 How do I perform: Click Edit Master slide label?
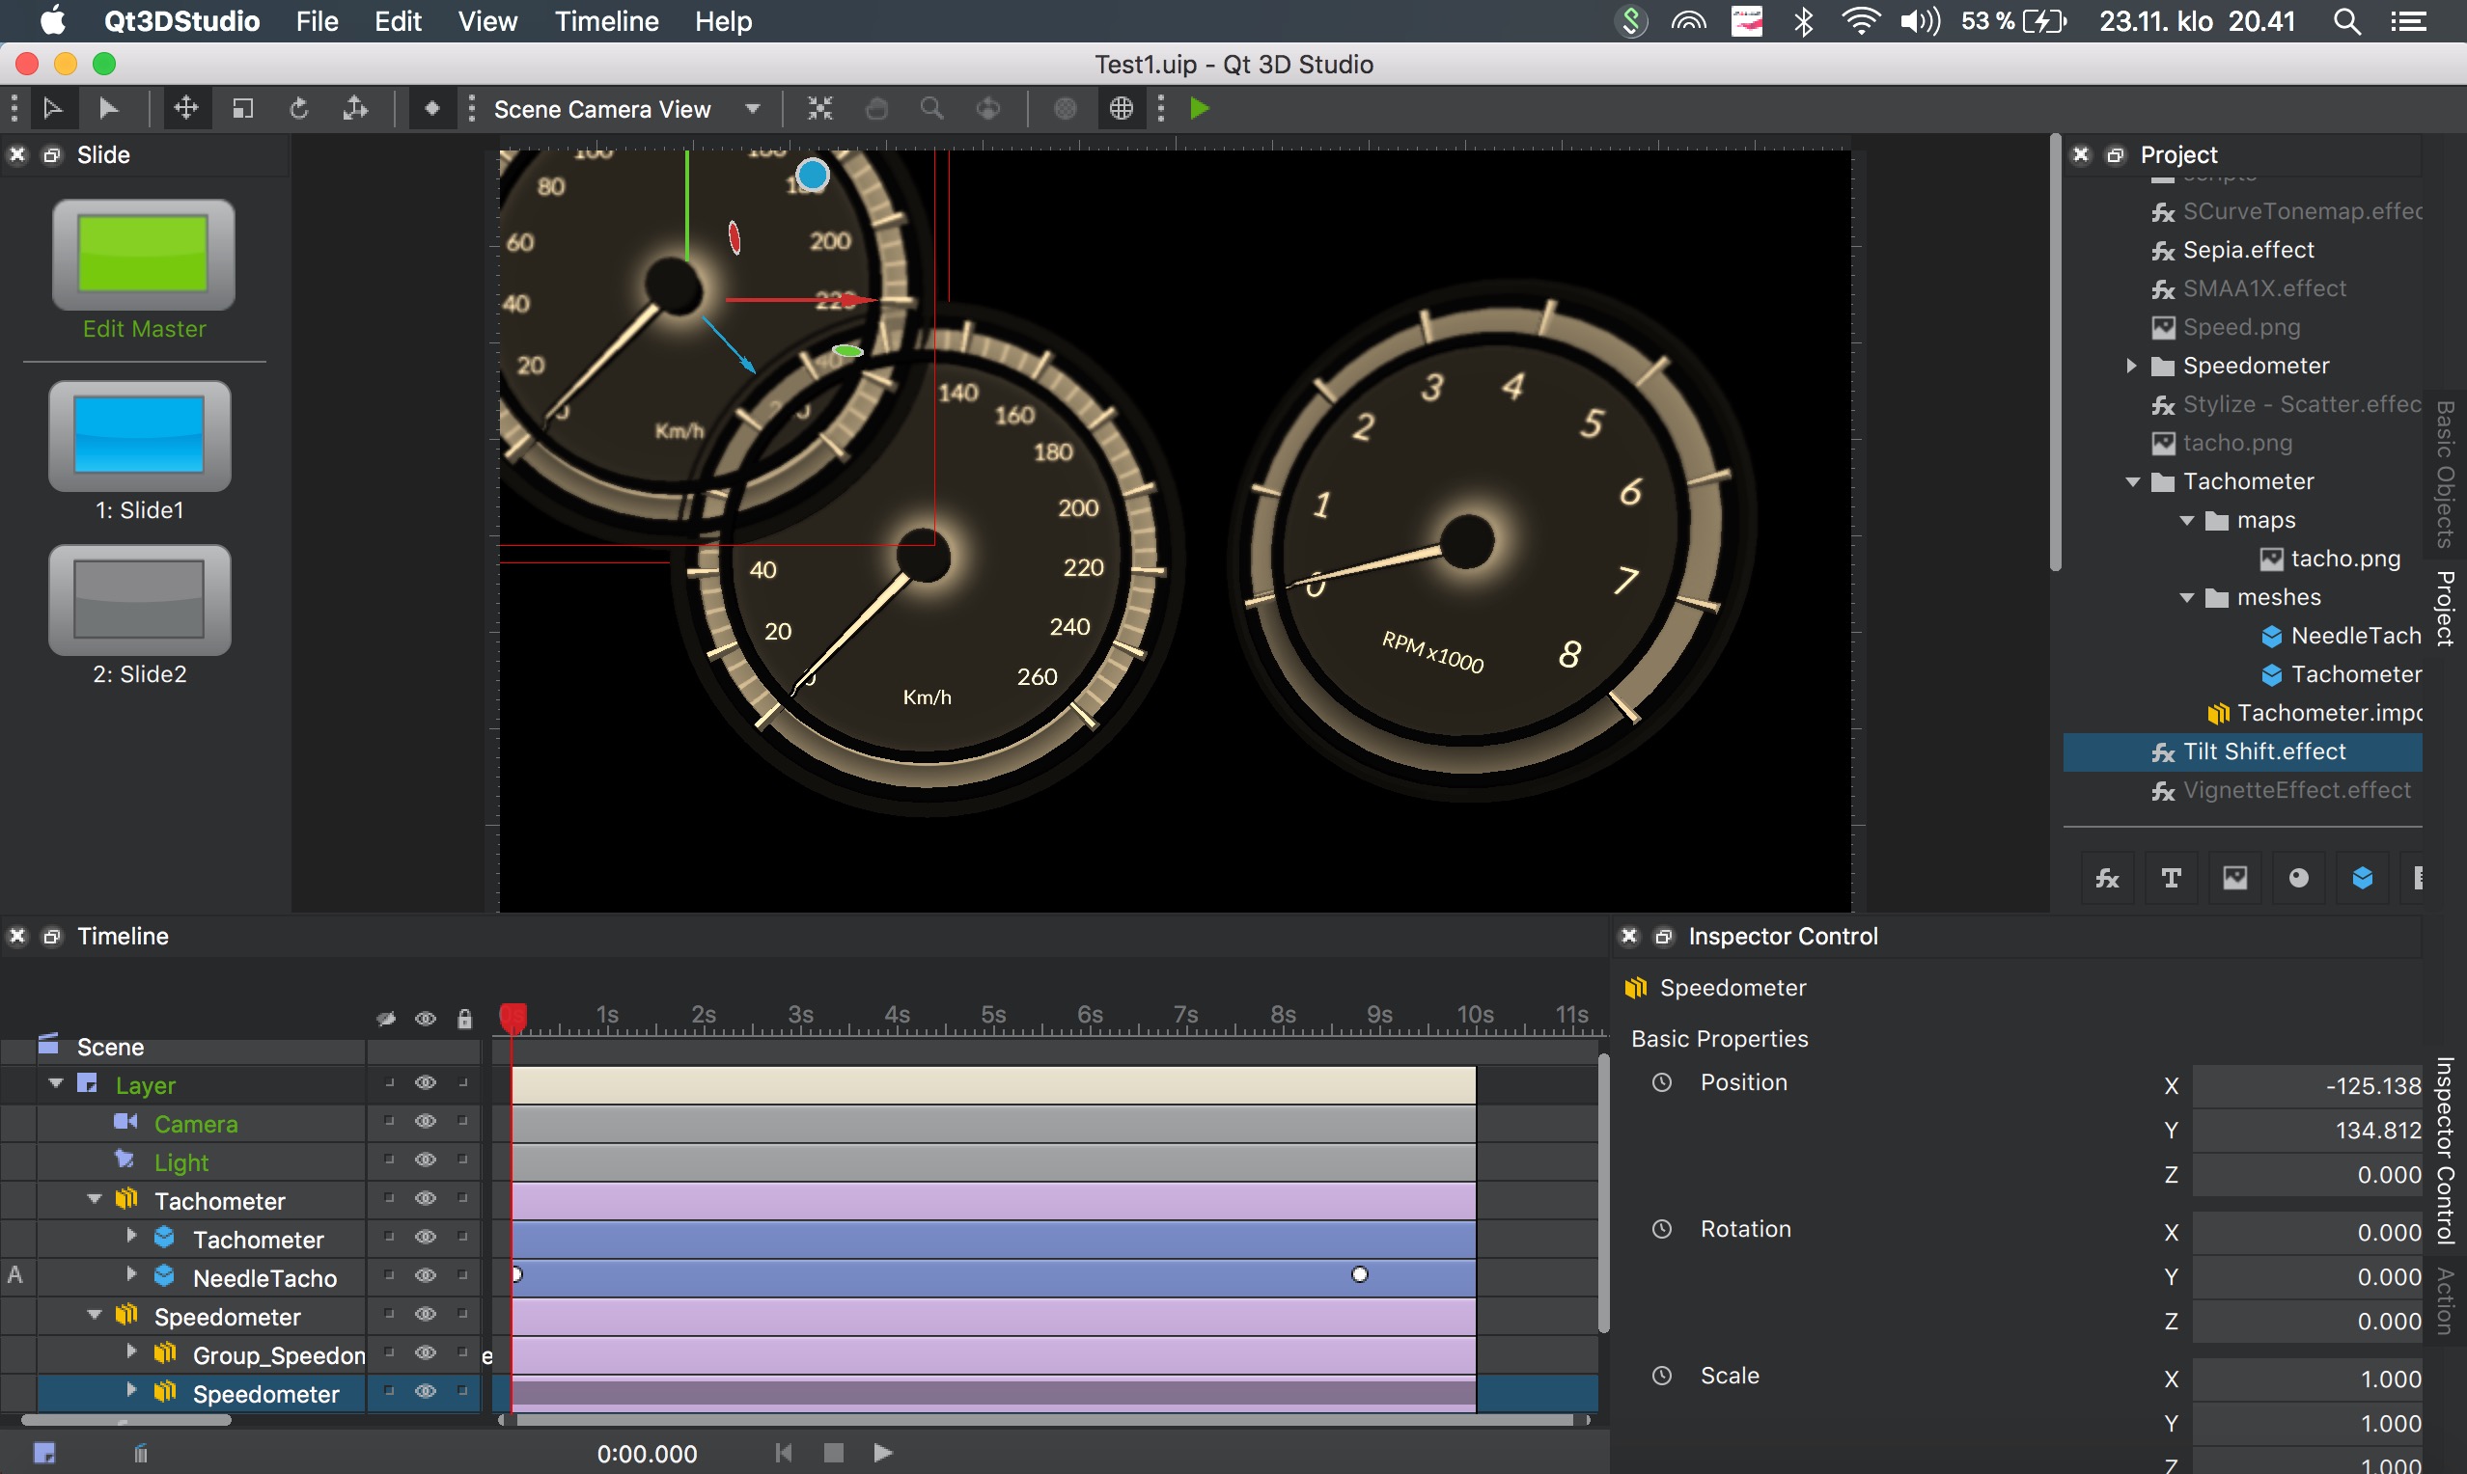pyautogui.click(x=144, y=329)
